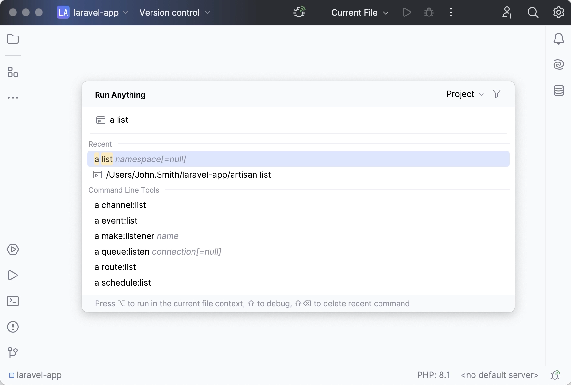
Task: Open the Database tool window
Action: coord(558,90)
